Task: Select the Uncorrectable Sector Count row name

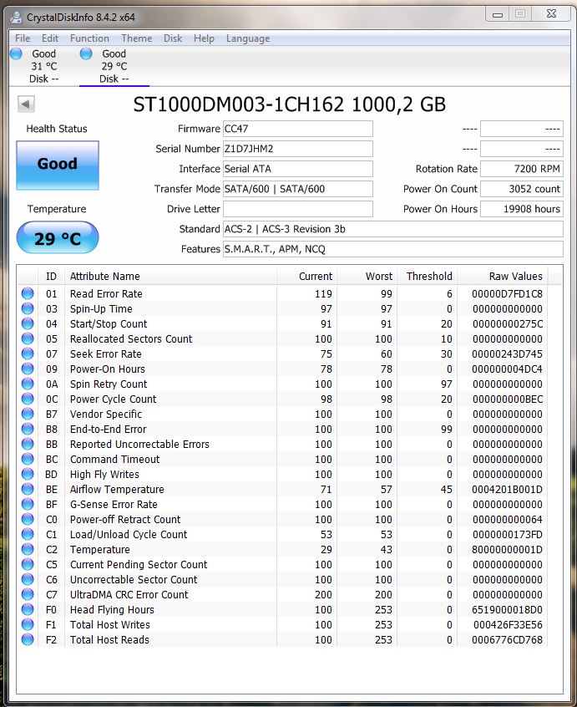Action: tap(134, 579)
